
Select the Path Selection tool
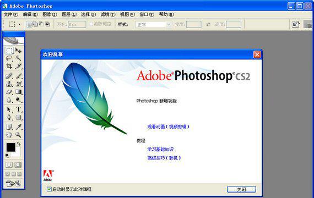(x=9, y=109)
